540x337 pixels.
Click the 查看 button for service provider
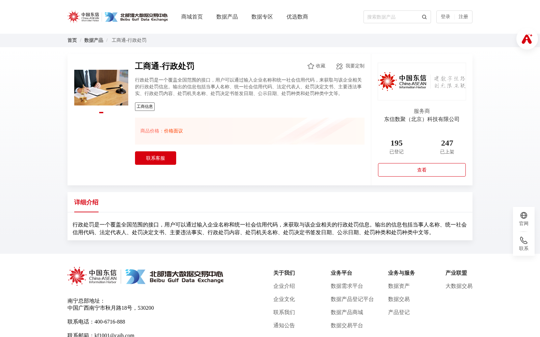(422, 170)
